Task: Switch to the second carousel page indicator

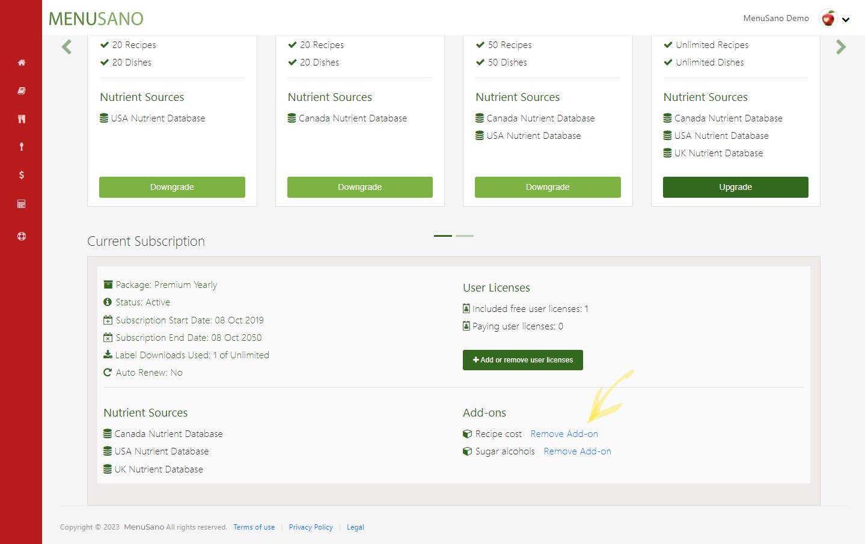Action: tap(465, 236)
